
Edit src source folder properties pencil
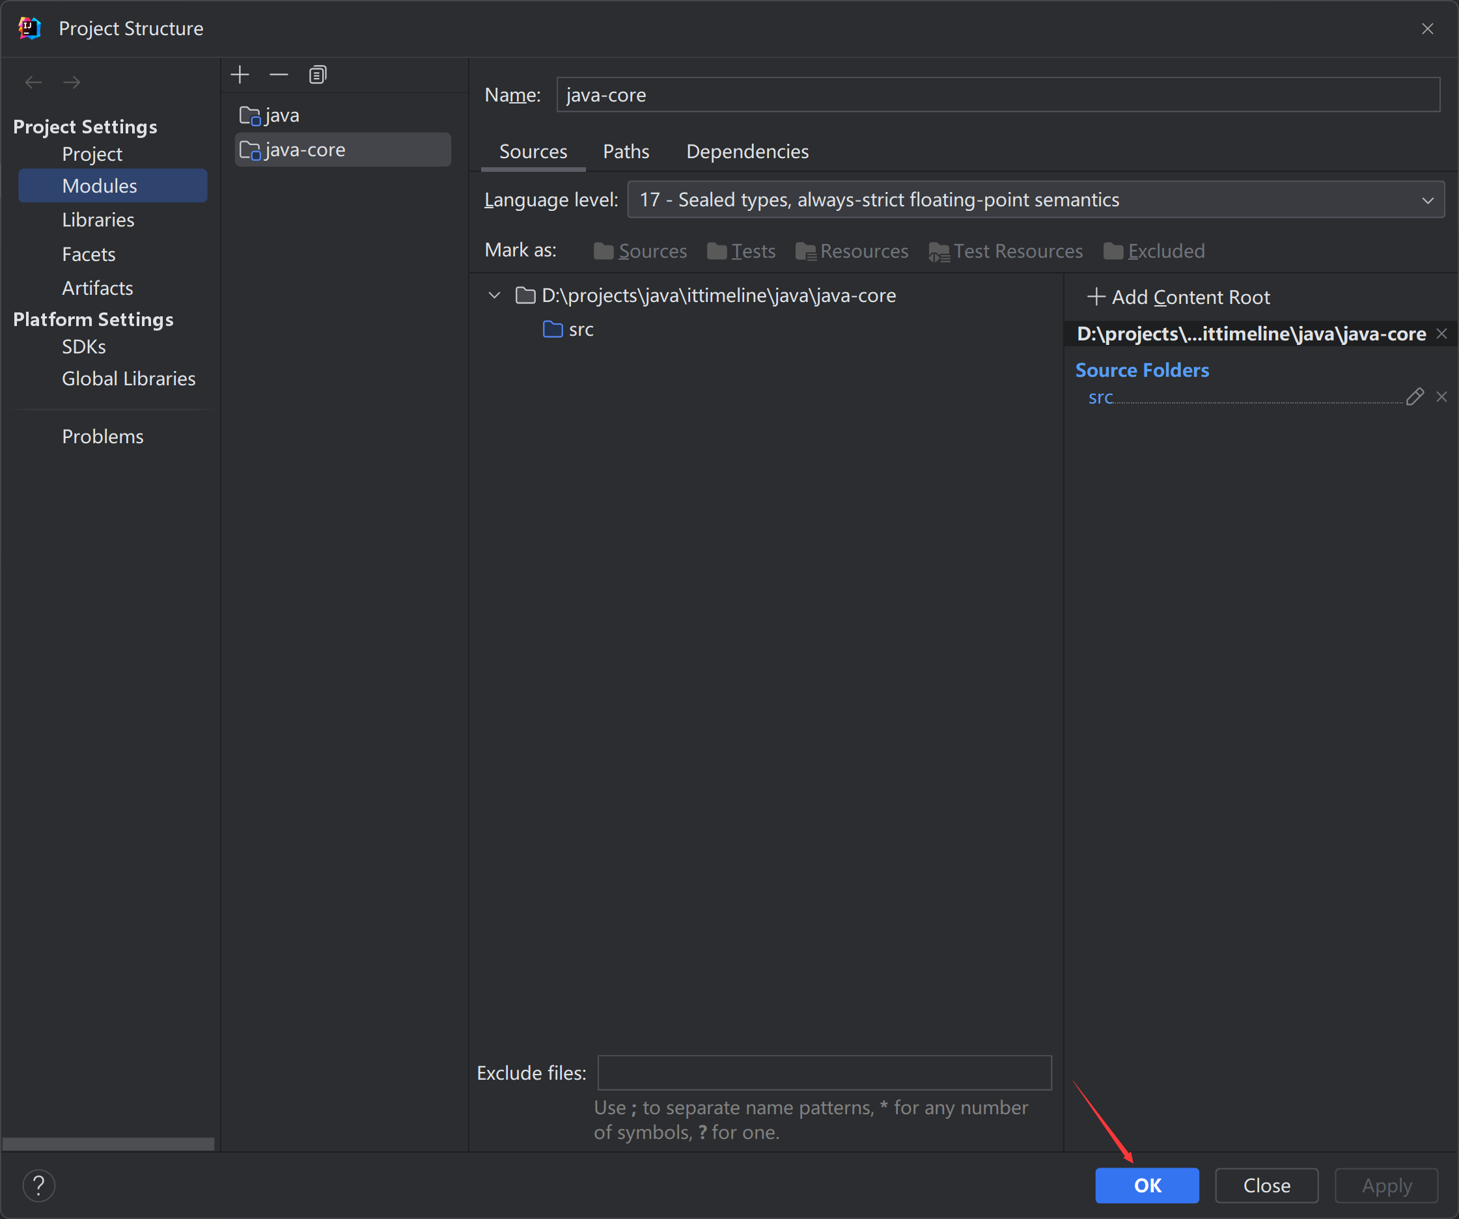click(x=1415, y=396)
